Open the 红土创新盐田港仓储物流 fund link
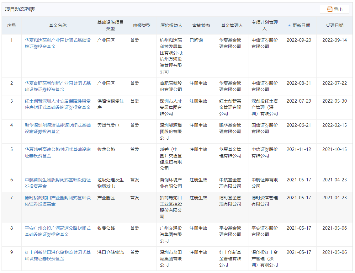 pyautogui.click(x=58, y=255)
